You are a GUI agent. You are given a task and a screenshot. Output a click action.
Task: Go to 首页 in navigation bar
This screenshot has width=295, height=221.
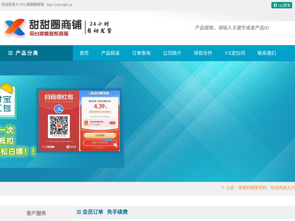coord(84,53)
